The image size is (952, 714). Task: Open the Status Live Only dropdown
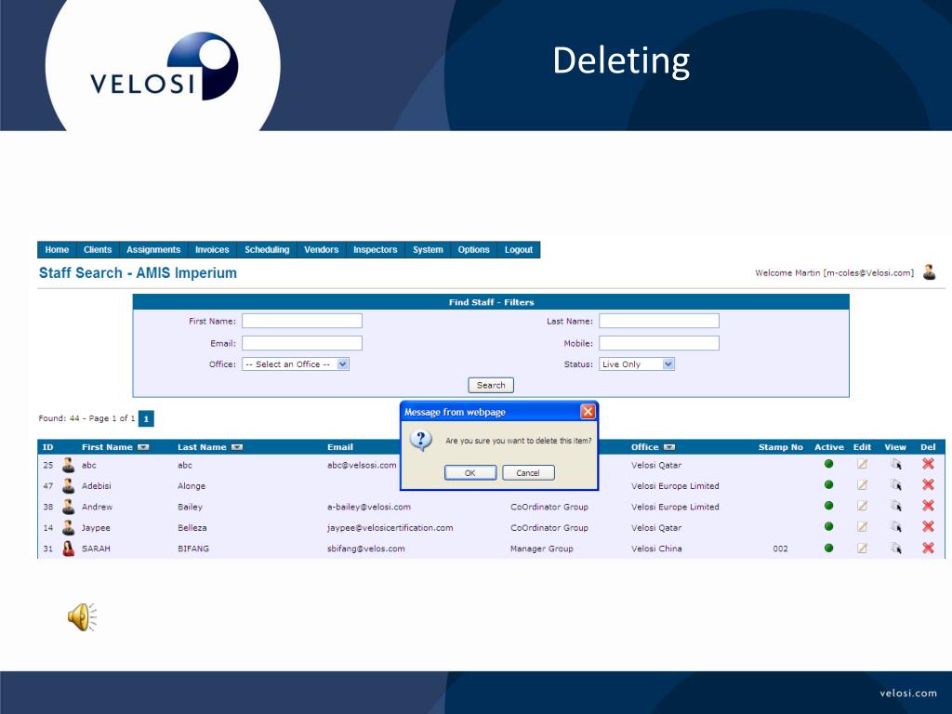pos(637,364)
